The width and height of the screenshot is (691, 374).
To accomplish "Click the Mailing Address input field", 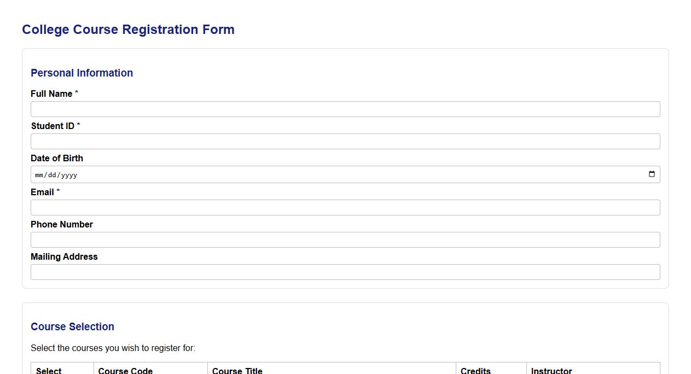I will 345,272.
